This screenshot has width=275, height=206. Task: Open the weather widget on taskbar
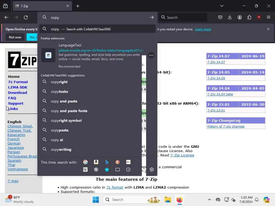19,200
